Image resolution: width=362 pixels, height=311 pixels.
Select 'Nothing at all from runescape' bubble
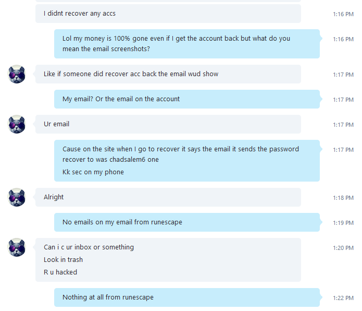coord(187,297)
